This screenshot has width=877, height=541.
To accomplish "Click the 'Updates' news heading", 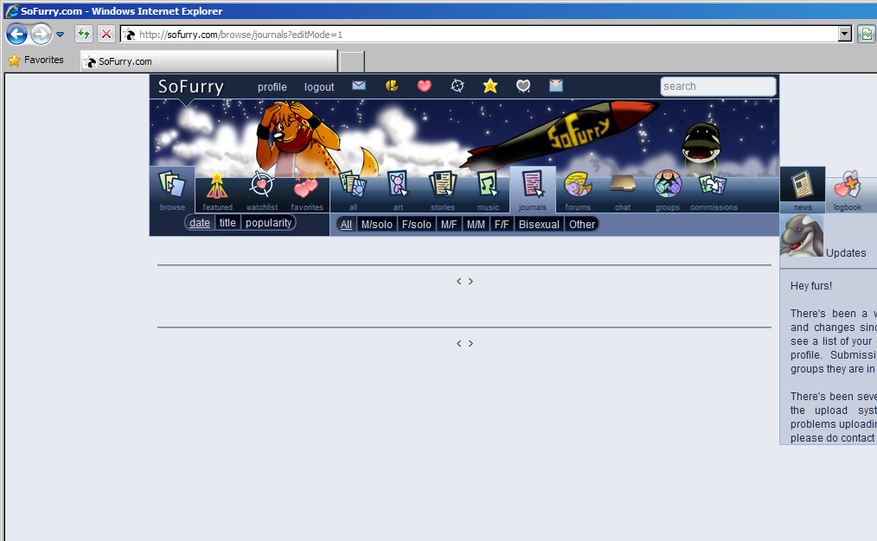I will 846,253.
